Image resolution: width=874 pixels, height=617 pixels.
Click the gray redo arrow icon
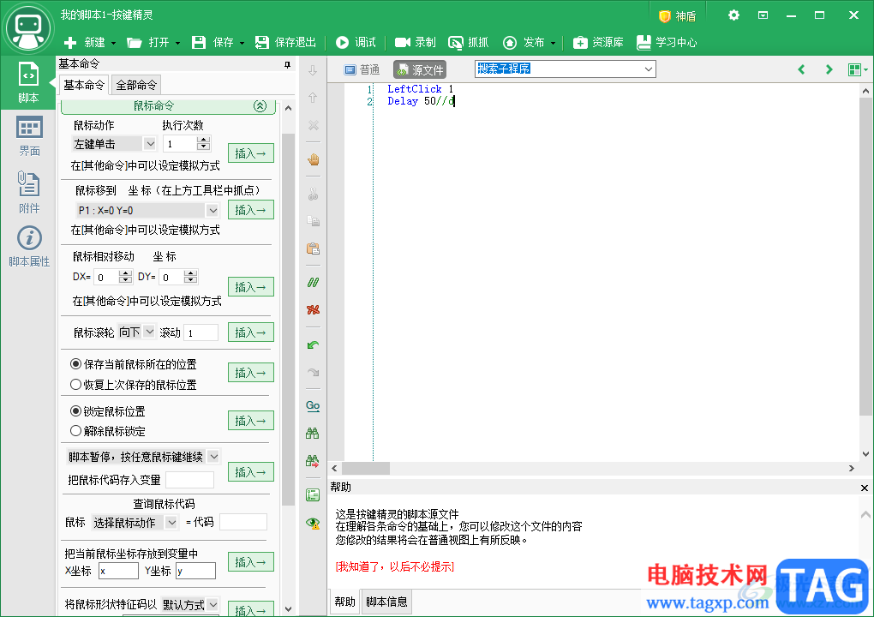(314, 372)
